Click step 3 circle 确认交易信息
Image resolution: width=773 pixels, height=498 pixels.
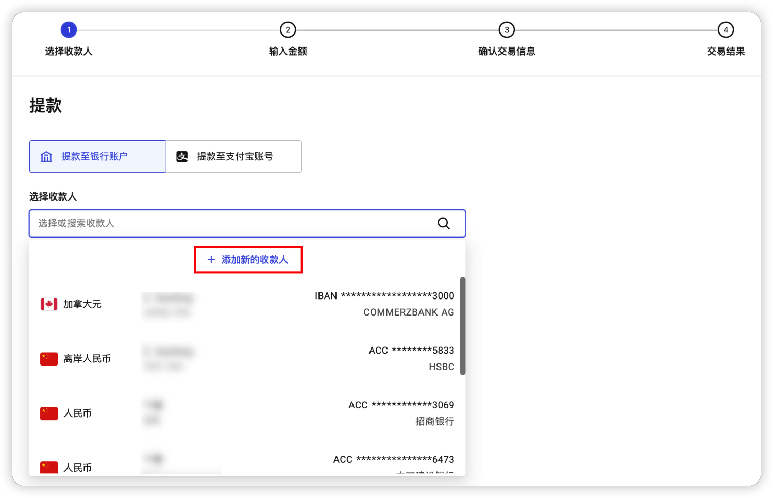click(507, 30)
